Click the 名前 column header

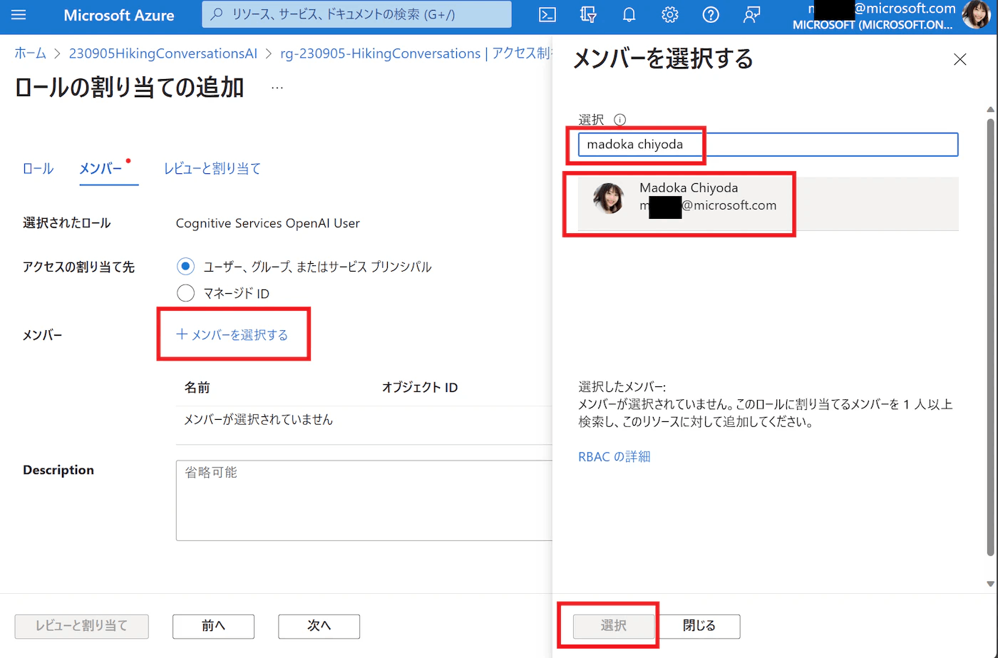point(197,388)
